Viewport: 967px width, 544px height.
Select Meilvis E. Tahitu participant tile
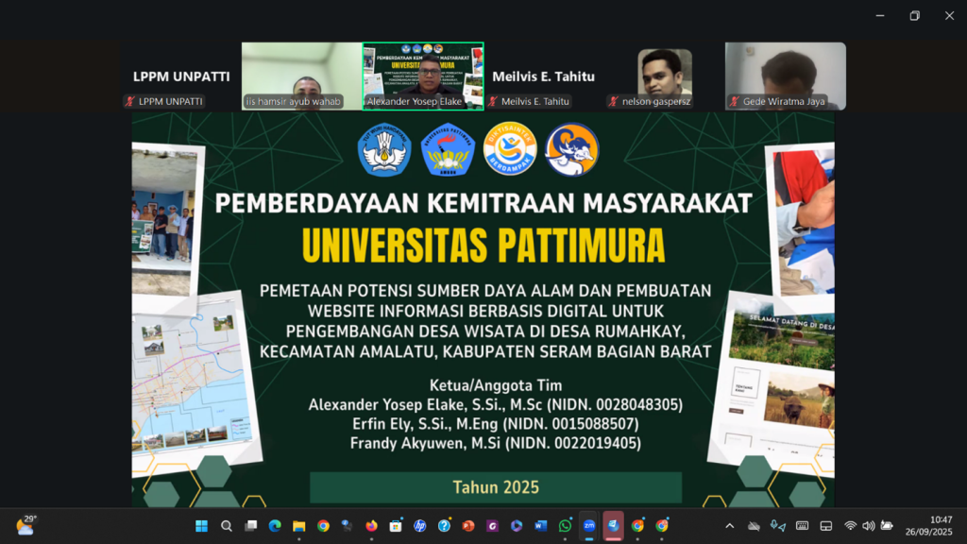tap(544, 76)
